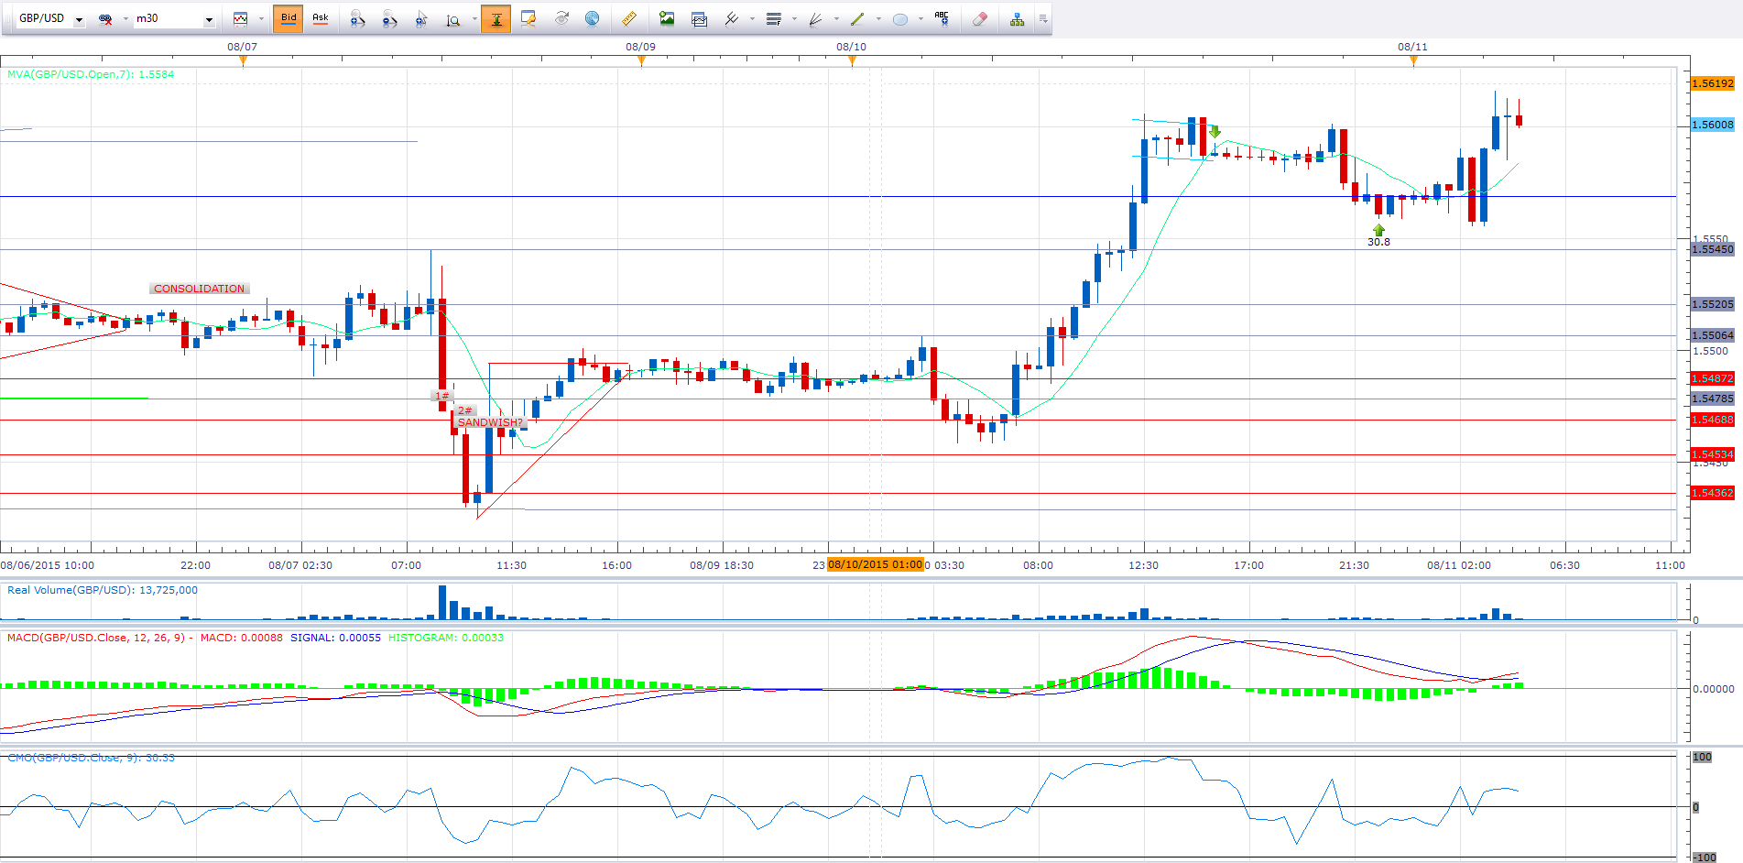Select the ruler measurement tool
Screen dimensions: 1743x863
(x=628, y=19)
